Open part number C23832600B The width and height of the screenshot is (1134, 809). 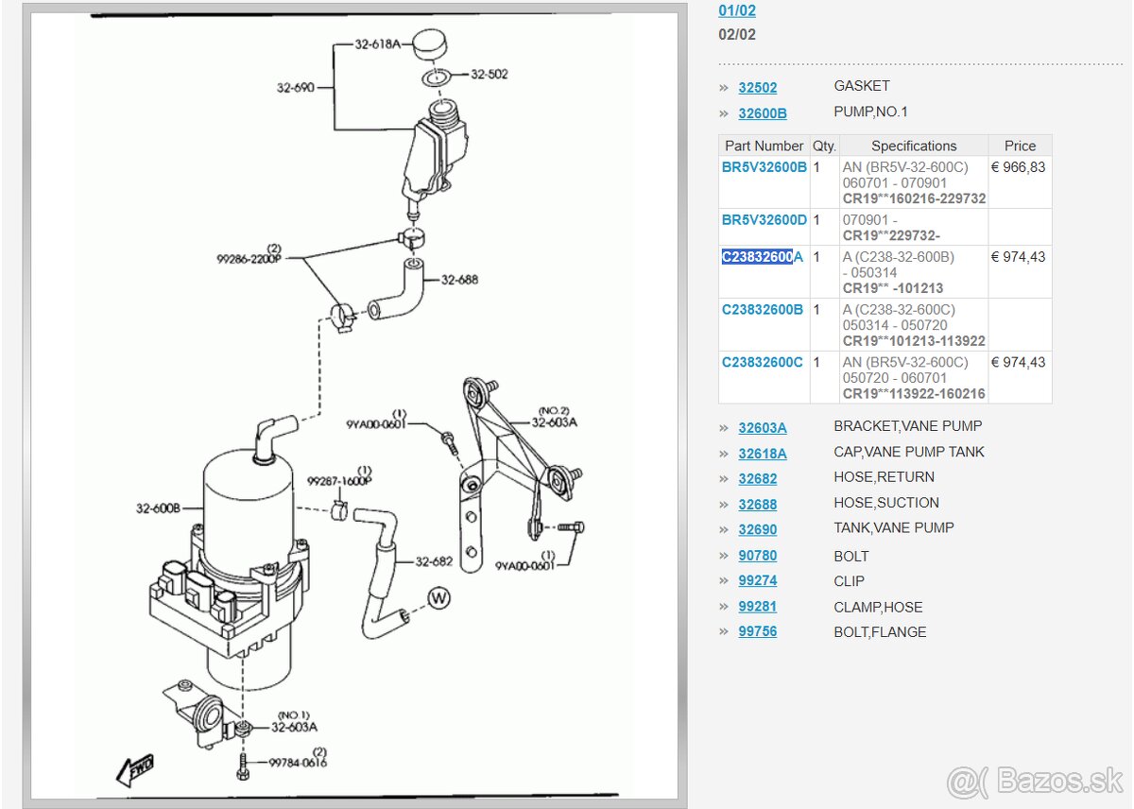(x=762, y=310)
